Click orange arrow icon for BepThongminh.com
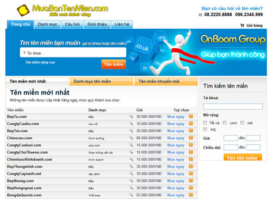 point(191,166)
